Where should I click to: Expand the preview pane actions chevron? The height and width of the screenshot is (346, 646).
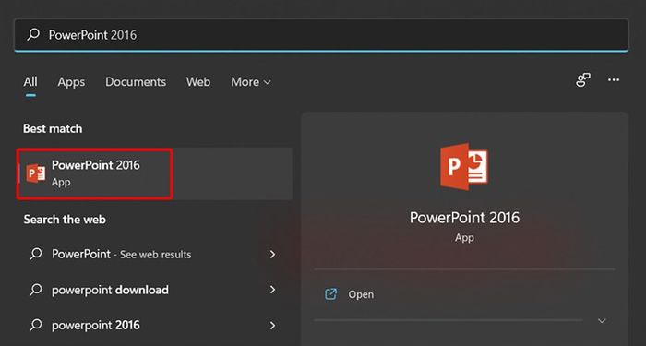pos(602,320)
